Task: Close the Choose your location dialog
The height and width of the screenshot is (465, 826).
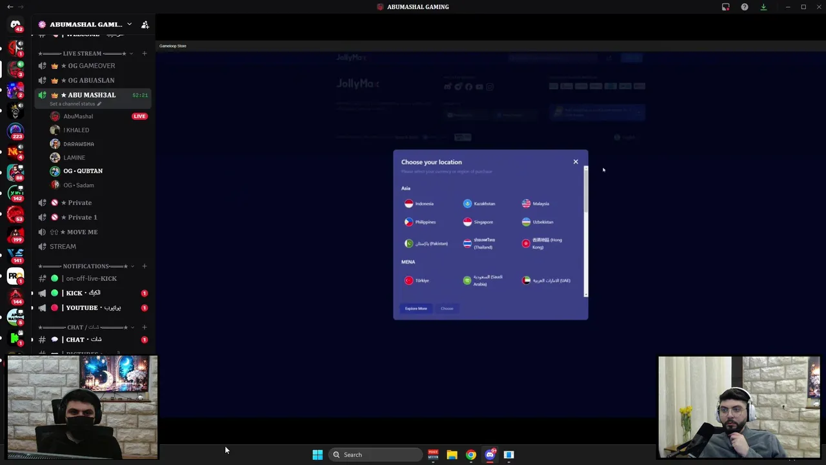Action: 576,161
